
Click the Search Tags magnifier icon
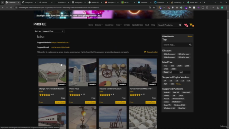pyautogui.click(x=190, y=45)
